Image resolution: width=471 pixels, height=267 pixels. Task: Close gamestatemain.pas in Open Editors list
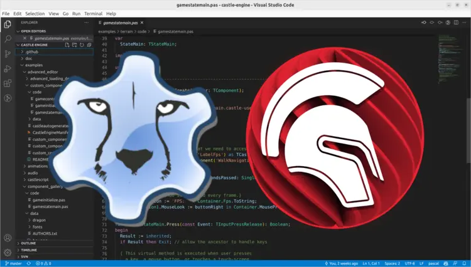(24, 38)
